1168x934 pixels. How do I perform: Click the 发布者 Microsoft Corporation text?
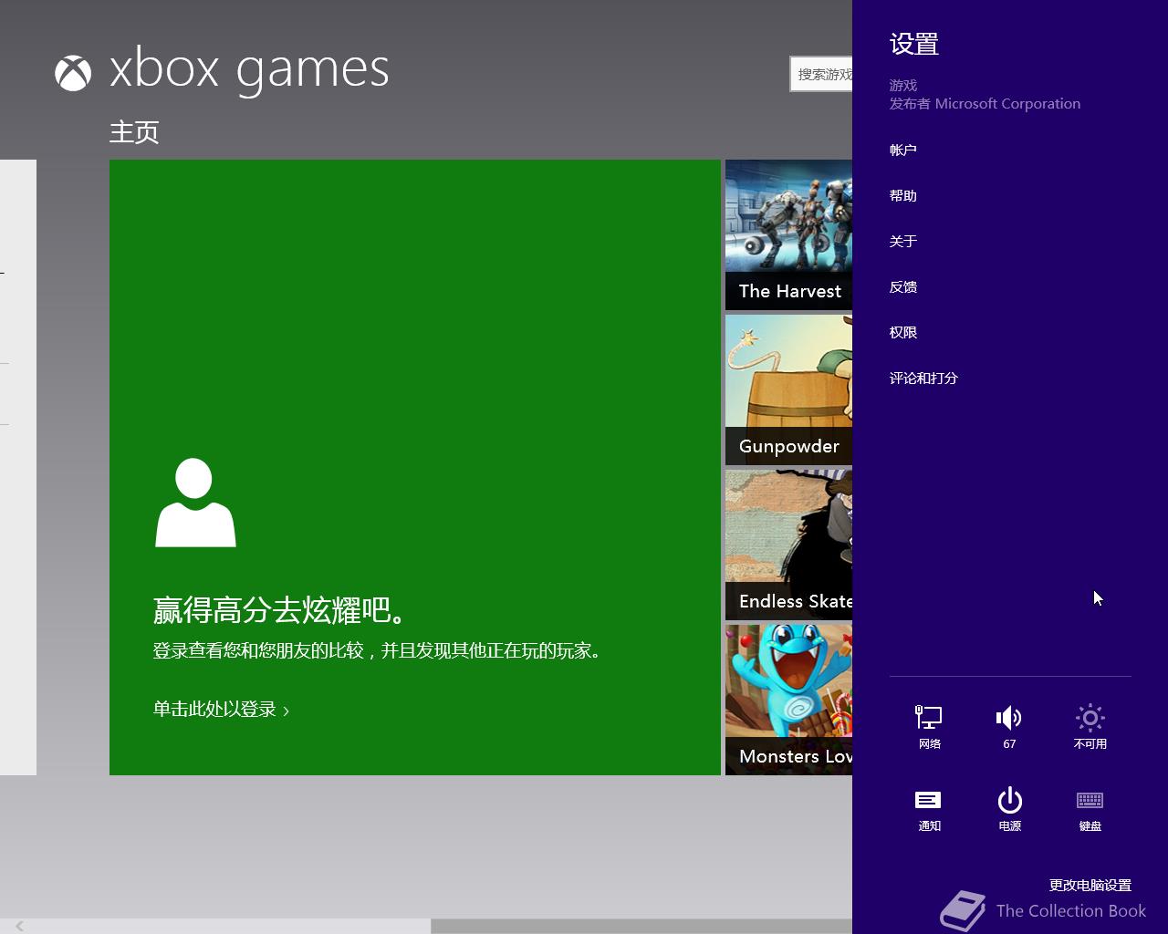pyautogui.click(x=985, y=103)
